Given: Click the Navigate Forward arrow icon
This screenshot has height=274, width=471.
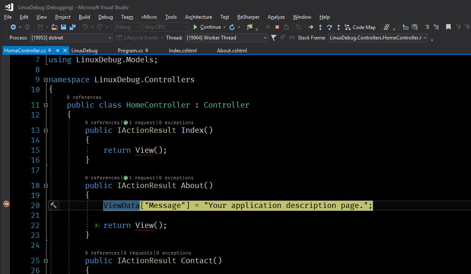Looking at the screenshot, I should click(27, 27).
